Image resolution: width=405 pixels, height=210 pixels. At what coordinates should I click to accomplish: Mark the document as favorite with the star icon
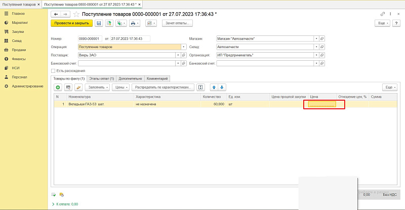click(x=76, y=14)
